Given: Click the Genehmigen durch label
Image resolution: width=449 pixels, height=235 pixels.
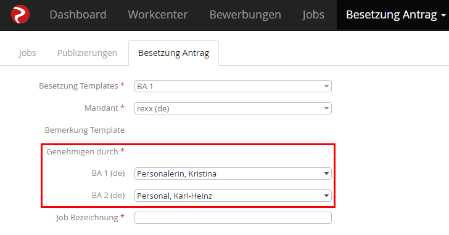Looking at the screenshot, I should (x=82, y=151).
